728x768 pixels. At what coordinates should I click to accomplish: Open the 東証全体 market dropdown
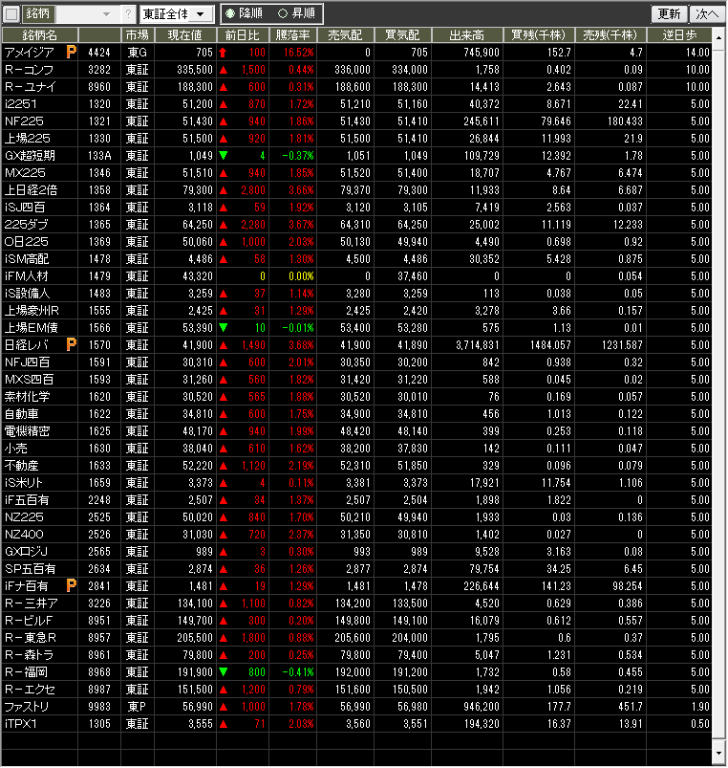coord(176,14)
